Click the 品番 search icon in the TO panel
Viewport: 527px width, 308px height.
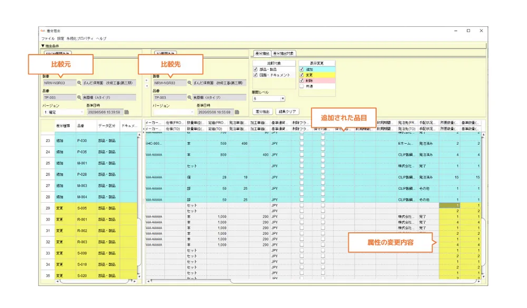point(190,97)
